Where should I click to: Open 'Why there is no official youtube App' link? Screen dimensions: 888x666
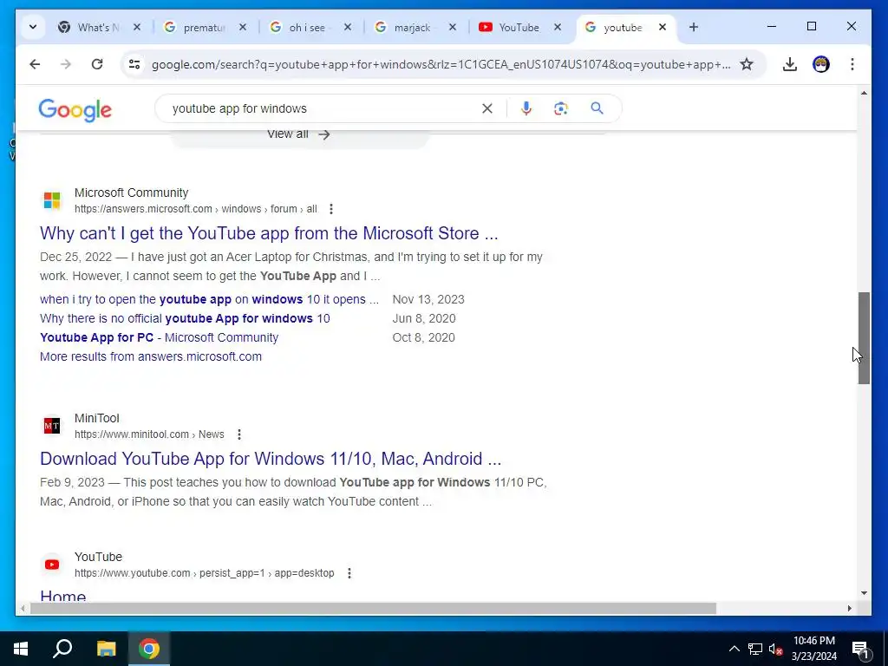(x=185, y=318)
